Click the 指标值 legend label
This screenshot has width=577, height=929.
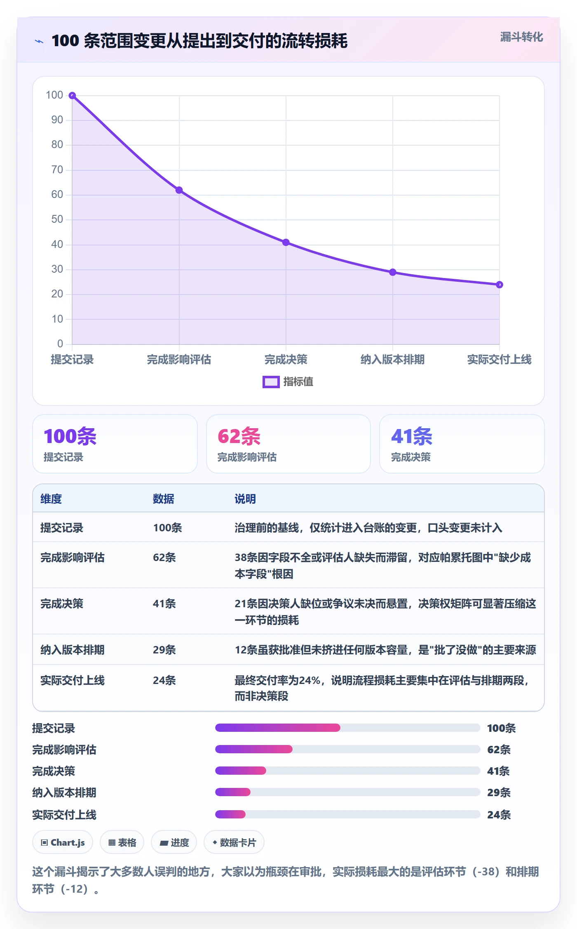[298, 382]
